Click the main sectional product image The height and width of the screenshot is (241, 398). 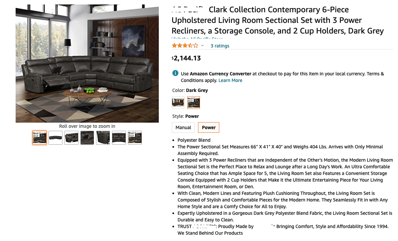[87, 63]
